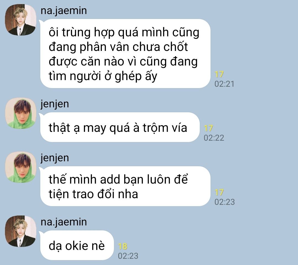298x265 pixels.
Task: Tap the na.jaemin name above 'dạ okie nè'
Action: tap(64, 222)
